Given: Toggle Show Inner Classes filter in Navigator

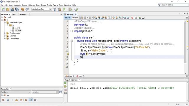Looking at the screenshot, I should click(21, 100).
